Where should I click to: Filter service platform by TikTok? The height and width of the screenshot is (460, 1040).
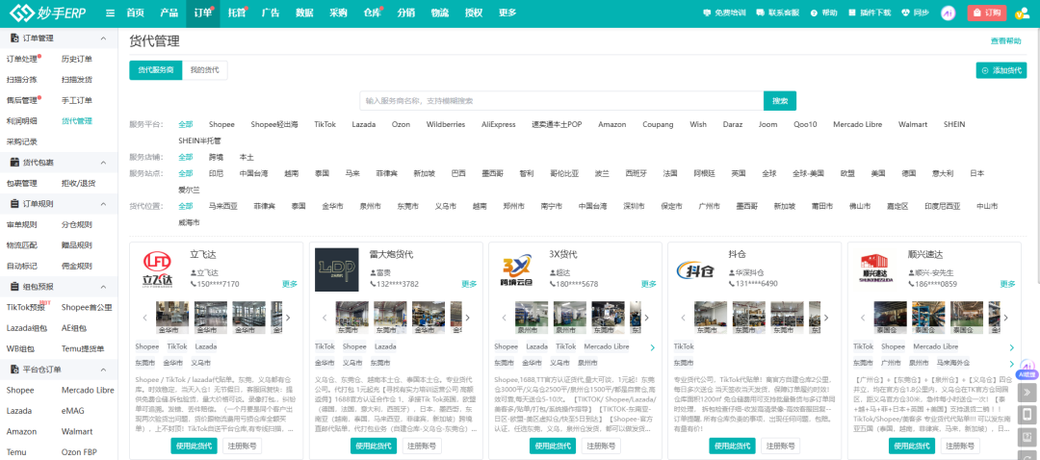point(325,124)
